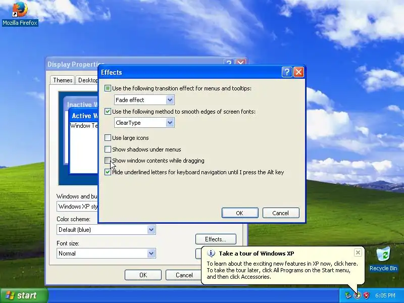Click the Take a tour of Windows XP title
This screenshot has width=404, height=303.
tap(257, 254)
